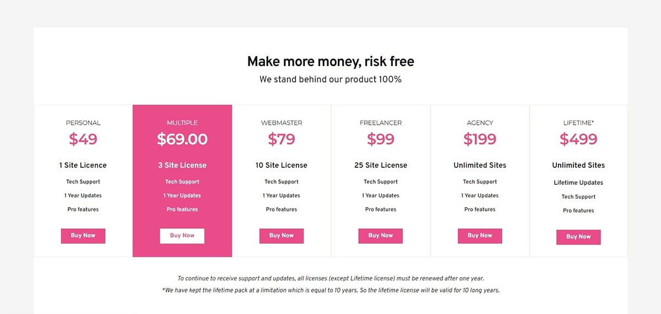
Task: Purchase the Agency $199 plan
Action: (480, 236)
